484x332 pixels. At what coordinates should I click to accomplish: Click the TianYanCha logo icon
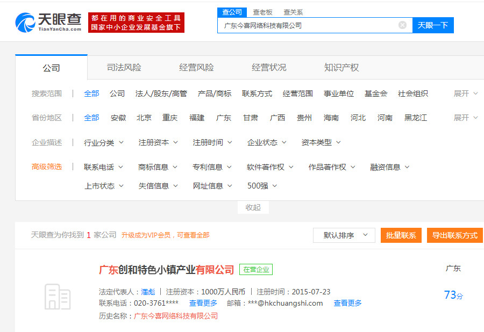(x=25, y=21)
